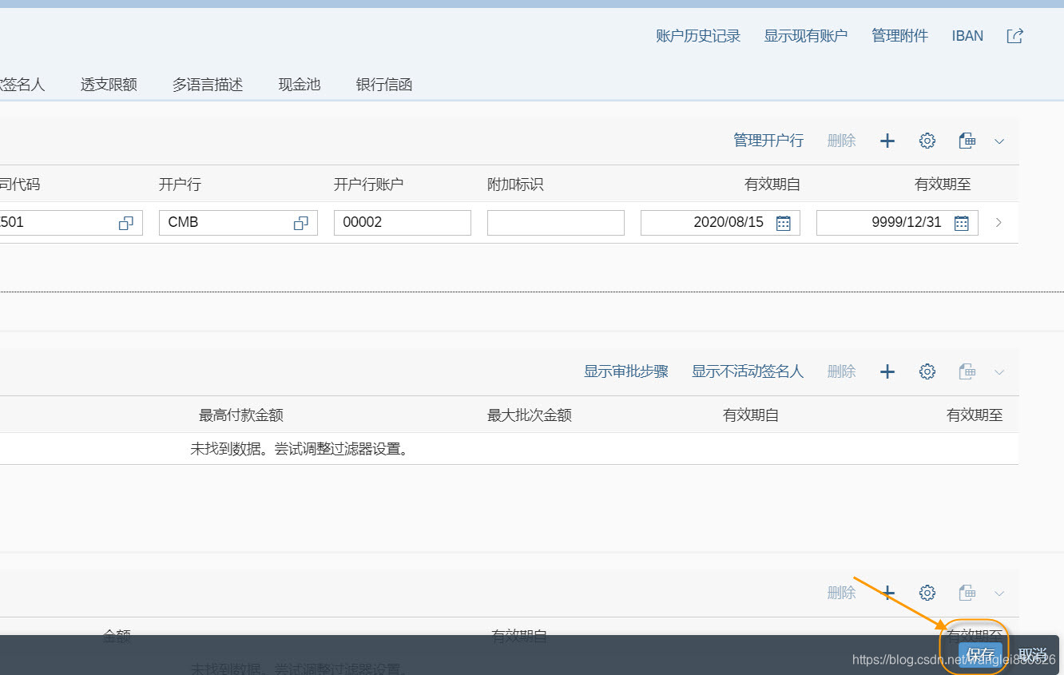Click the 开户行 input containing CMB
Image resolution: width=1064 pixels, height=675 pixels.
tap(238, 223)
